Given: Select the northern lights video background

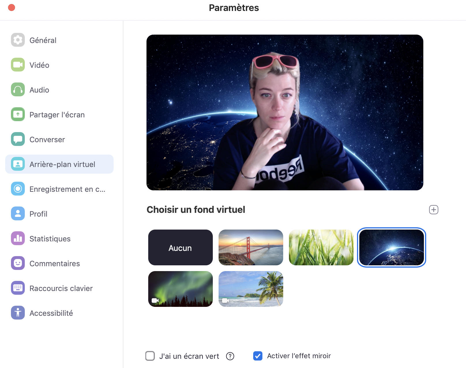Looking at the screenshot, I should tap(180, 289).
